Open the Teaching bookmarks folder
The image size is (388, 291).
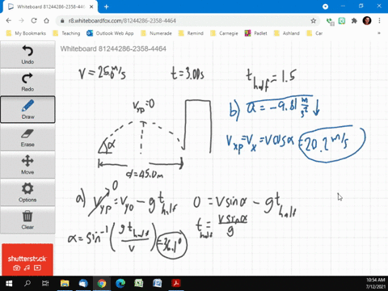point(66,33)
